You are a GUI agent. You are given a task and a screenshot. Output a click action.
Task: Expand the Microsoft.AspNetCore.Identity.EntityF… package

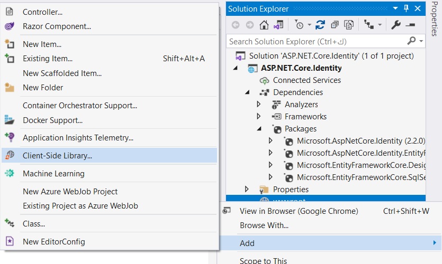(x=270, y=153)
